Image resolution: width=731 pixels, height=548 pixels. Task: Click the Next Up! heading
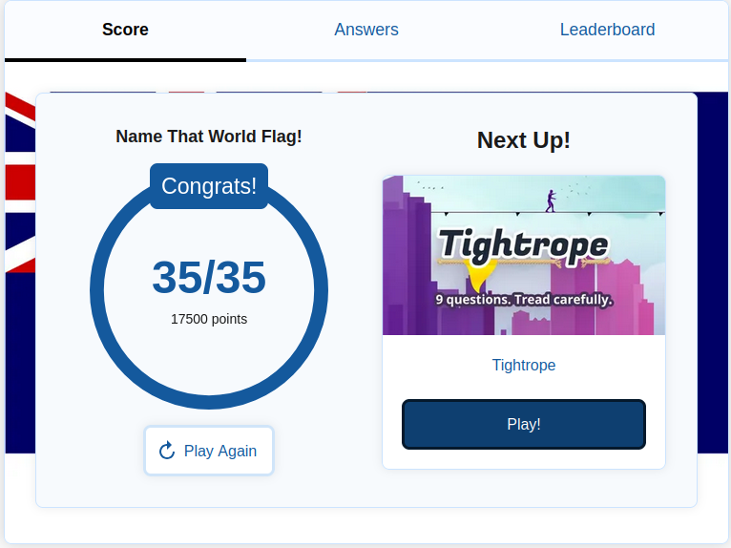click(524, 140)
